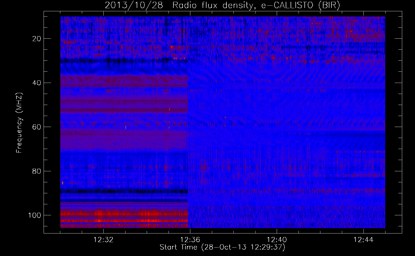Click the 60 frequency tick label
415x256 pixels.
coord(37,127)
